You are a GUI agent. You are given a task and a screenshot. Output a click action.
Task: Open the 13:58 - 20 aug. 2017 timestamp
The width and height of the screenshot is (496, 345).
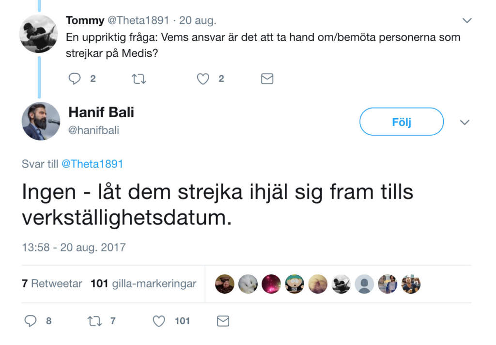(x=74, y=247)
